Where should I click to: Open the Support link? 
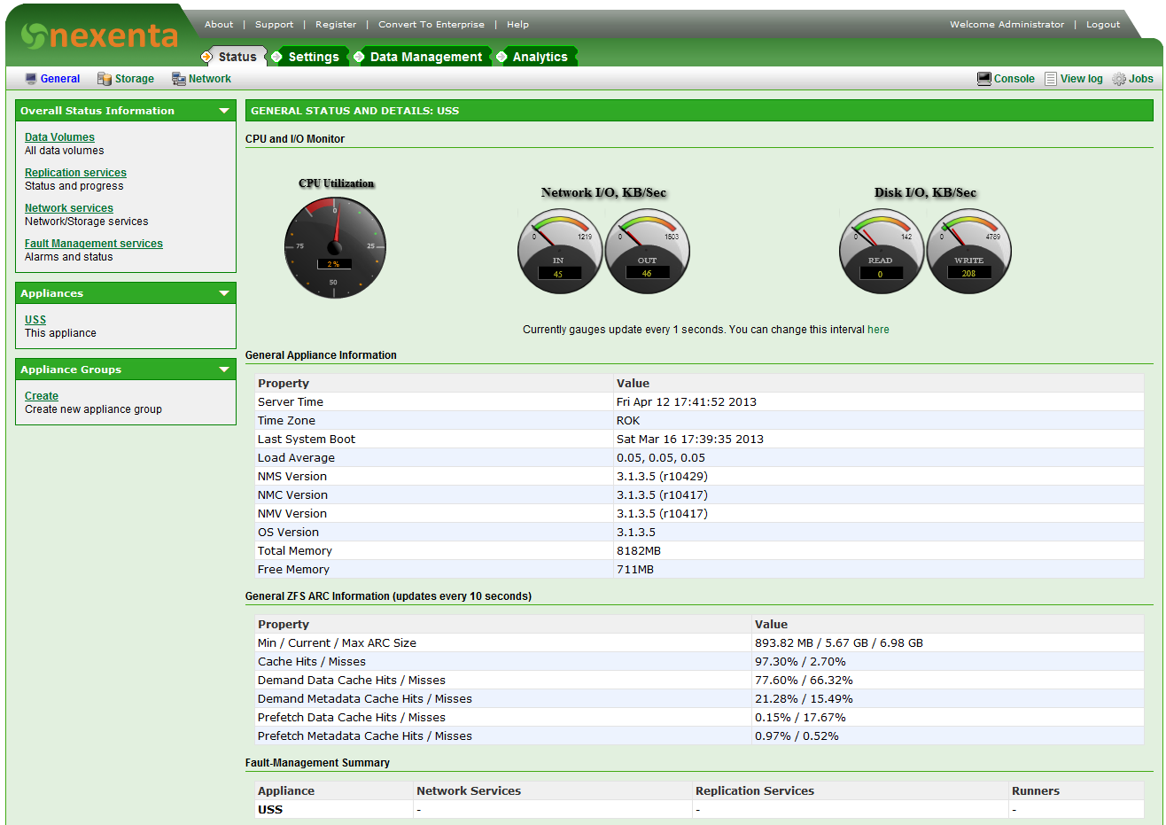tap(274, 25)
